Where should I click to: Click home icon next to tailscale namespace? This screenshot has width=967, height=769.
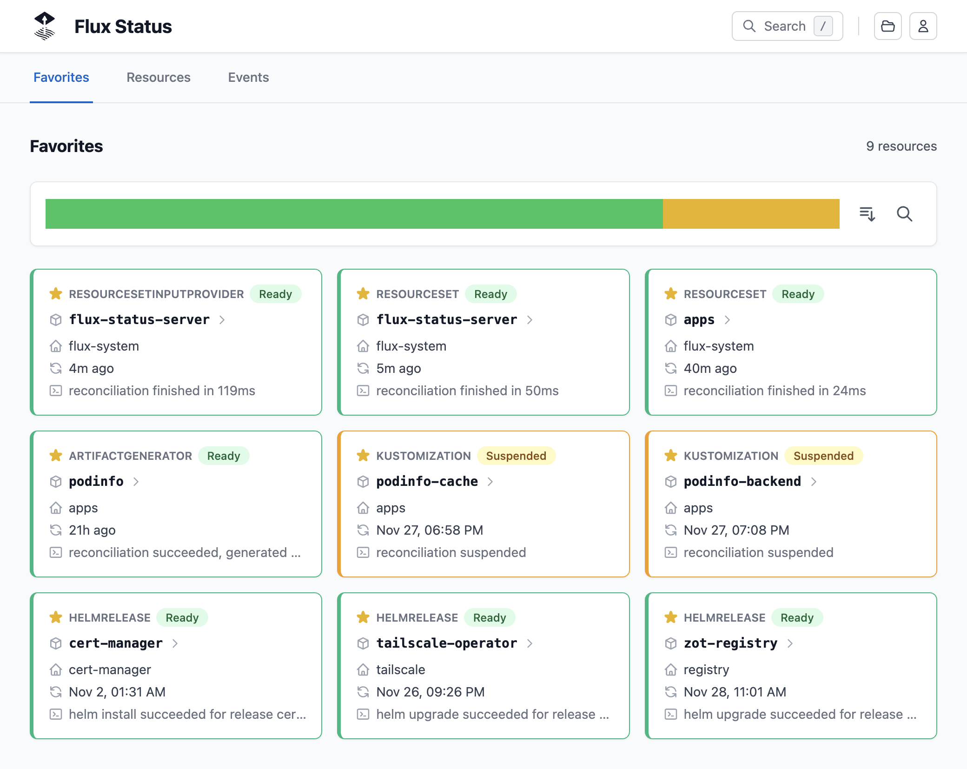pyautogui.click(x=363, y=670)
